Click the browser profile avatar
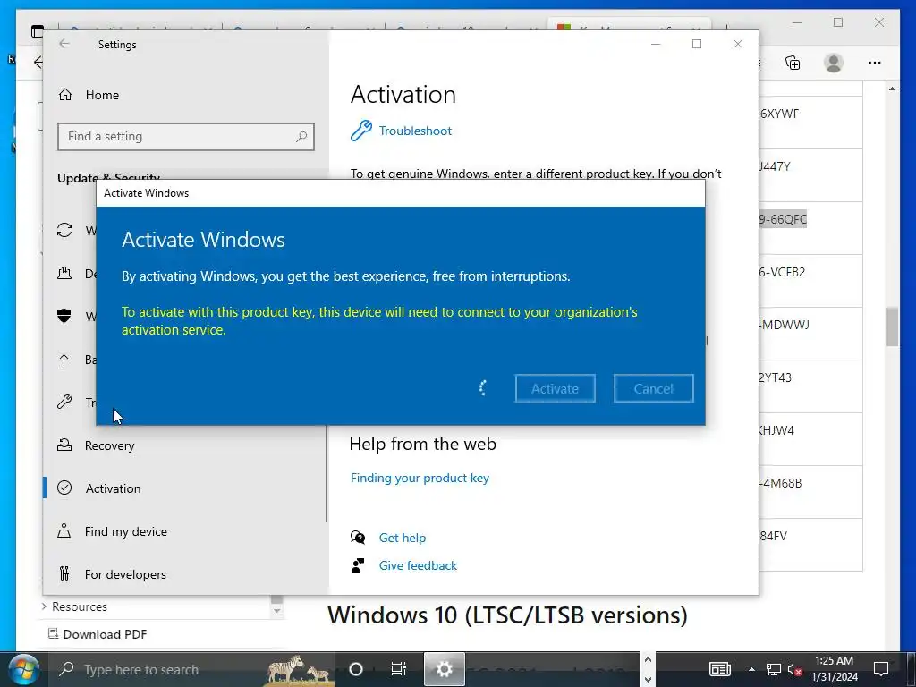Image resolution: width=916 pixels, height=687 pixels. pyautogui.click(x=834, y=63)
